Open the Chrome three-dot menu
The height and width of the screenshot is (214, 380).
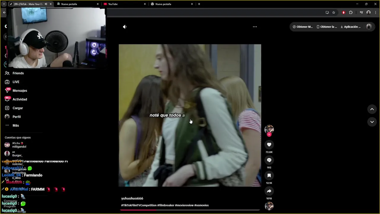(376, 12)
